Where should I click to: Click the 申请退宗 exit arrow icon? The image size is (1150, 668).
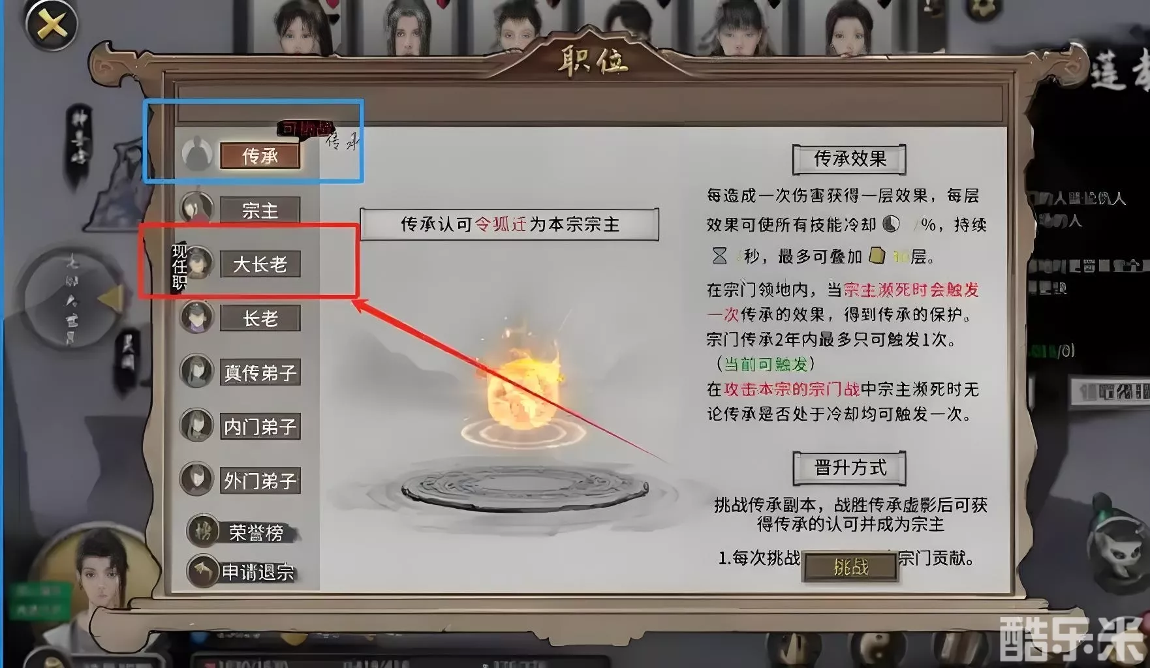(x=203, y=571)
